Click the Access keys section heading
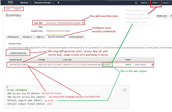Viewport: 172px width, 112px height. 15,44
